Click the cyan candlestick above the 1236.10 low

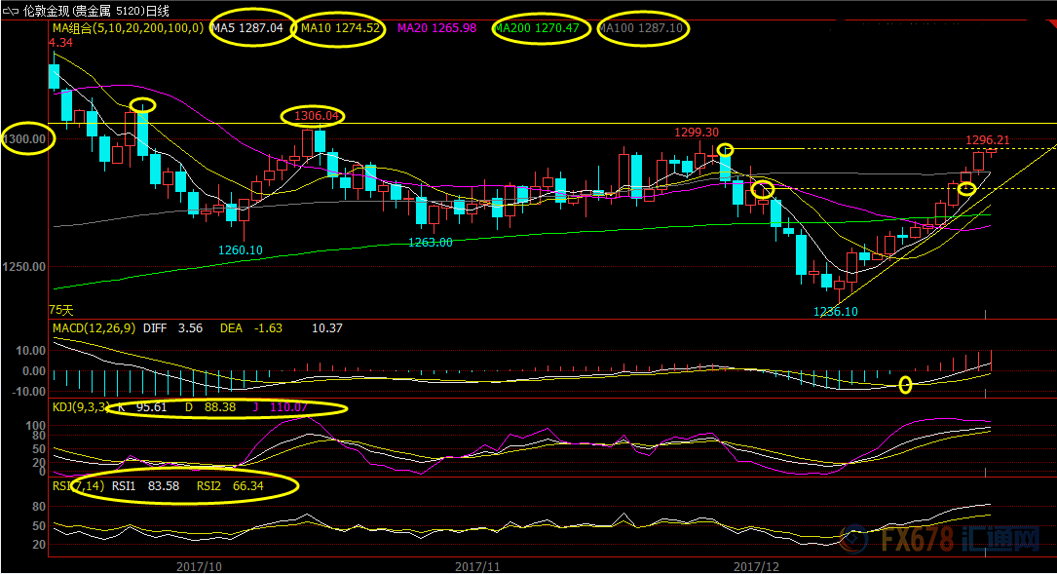click(826, 281)
